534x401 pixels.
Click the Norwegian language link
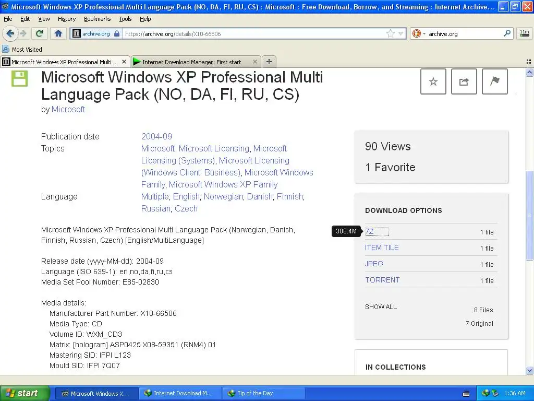[223, 197]
